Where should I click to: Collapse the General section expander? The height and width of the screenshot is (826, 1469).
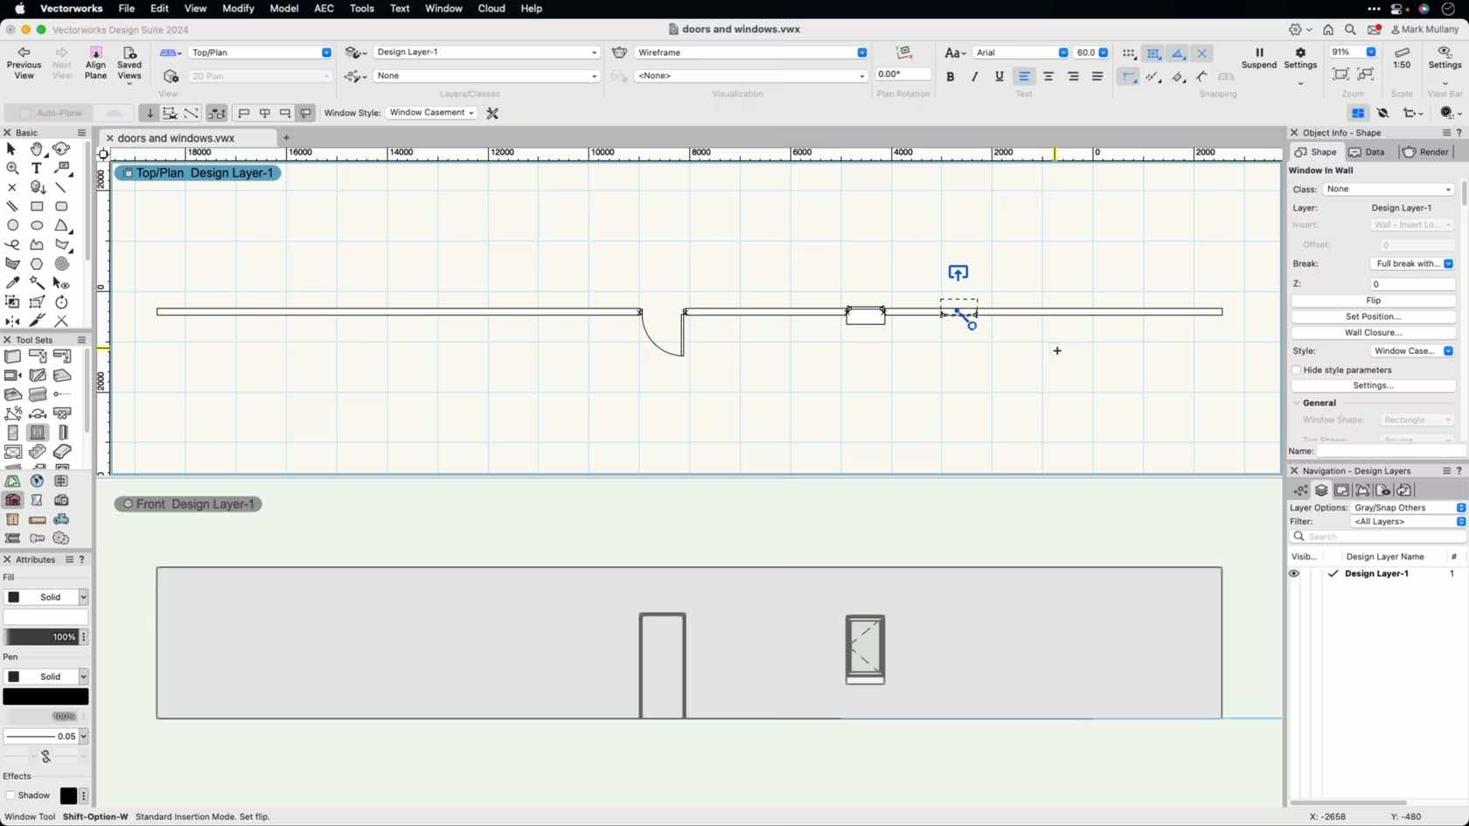tap(1297, 403)
